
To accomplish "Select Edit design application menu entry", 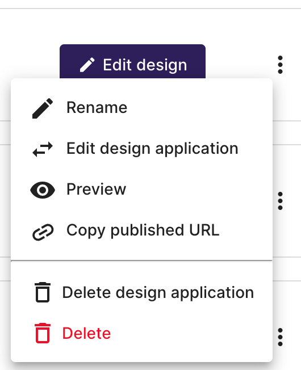I will point(141,149).
